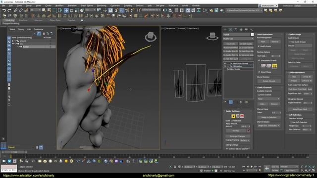Open the Hierarchy command panel tab
The image size is (317, 178).
pos(236,30)
